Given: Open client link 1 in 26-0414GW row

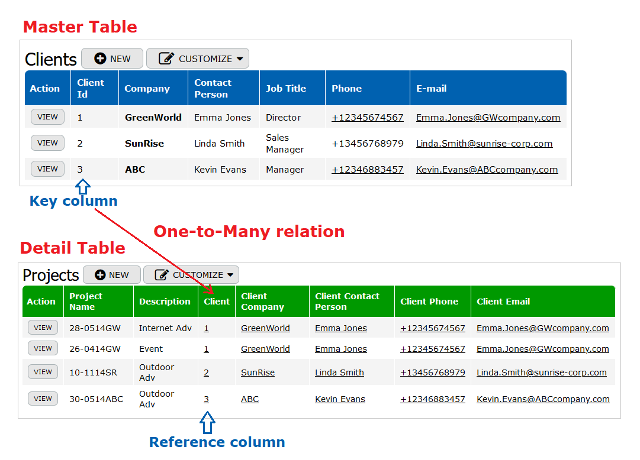Looking at the screenshot, I should [206, 349].
